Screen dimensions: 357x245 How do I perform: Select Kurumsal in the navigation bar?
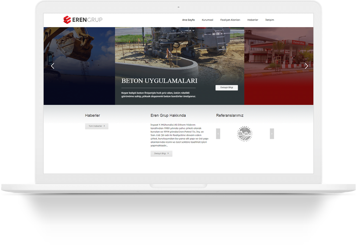pos(207,20)
